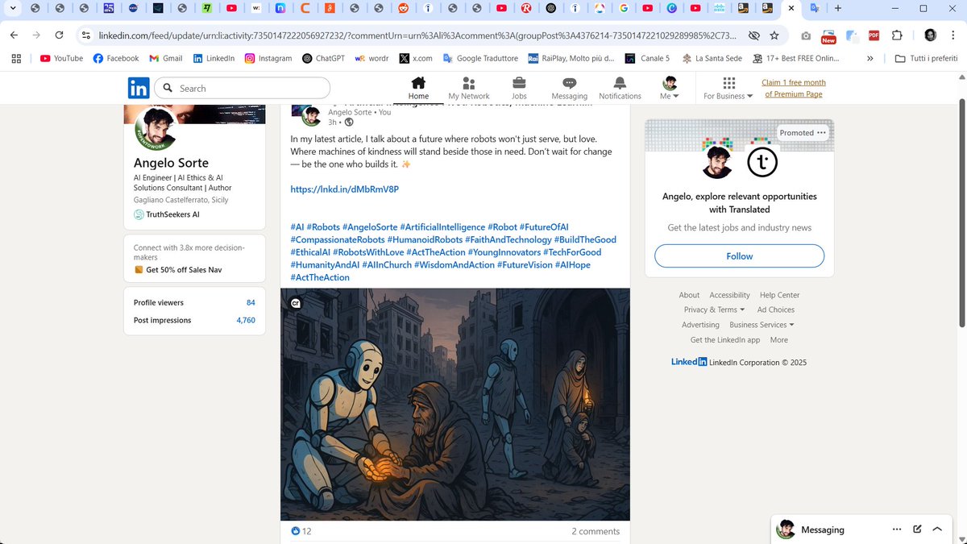The height and width of the screenshot is (544, 967).
Task: Open the Extensions puzzle icon
Action: click(897, 35)
